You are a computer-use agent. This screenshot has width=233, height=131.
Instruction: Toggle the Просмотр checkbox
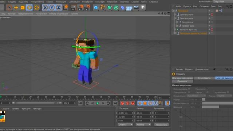point(207,89)
